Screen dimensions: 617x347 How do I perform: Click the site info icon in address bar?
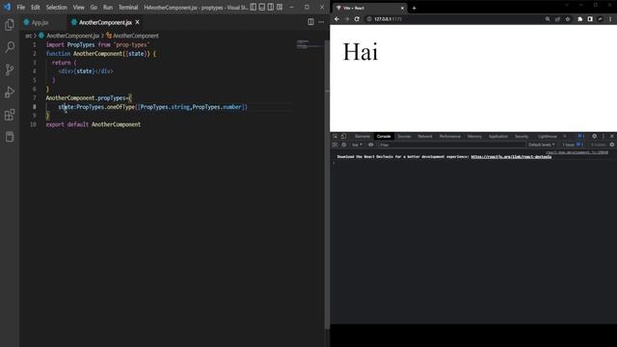[369, 19]
